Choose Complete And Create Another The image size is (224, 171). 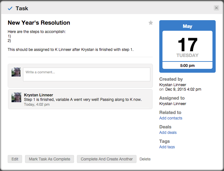click(107, 159)
